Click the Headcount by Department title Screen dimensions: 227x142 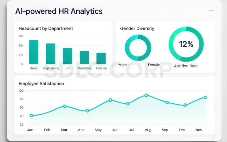click(46, 28)
